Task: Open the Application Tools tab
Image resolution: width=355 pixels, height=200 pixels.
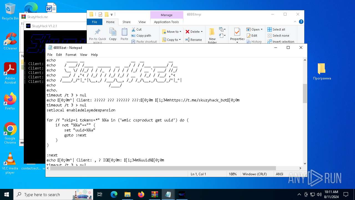Action: click(x=166, y=22)
